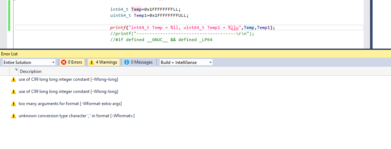Click the yellow triangle icon in 4 Warnings
391x149 pixels.
(x=92, y=62)
